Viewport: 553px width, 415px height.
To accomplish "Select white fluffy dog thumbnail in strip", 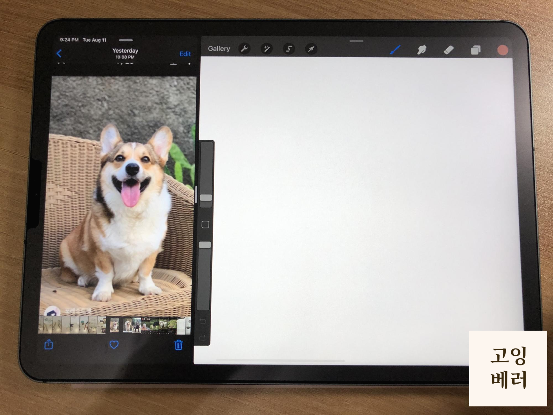I will (127, 326).
